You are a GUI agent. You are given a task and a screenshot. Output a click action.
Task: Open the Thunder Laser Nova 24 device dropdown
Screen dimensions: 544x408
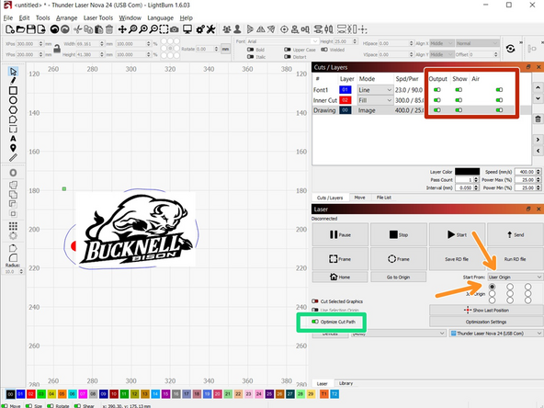[496, 333]
